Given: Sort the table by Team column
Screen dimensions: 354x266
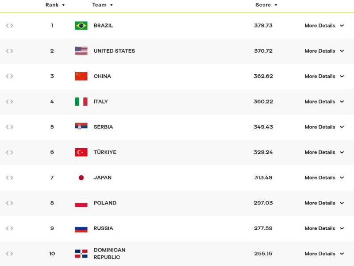Looking at the screenshot, I should tap(103, 5).
